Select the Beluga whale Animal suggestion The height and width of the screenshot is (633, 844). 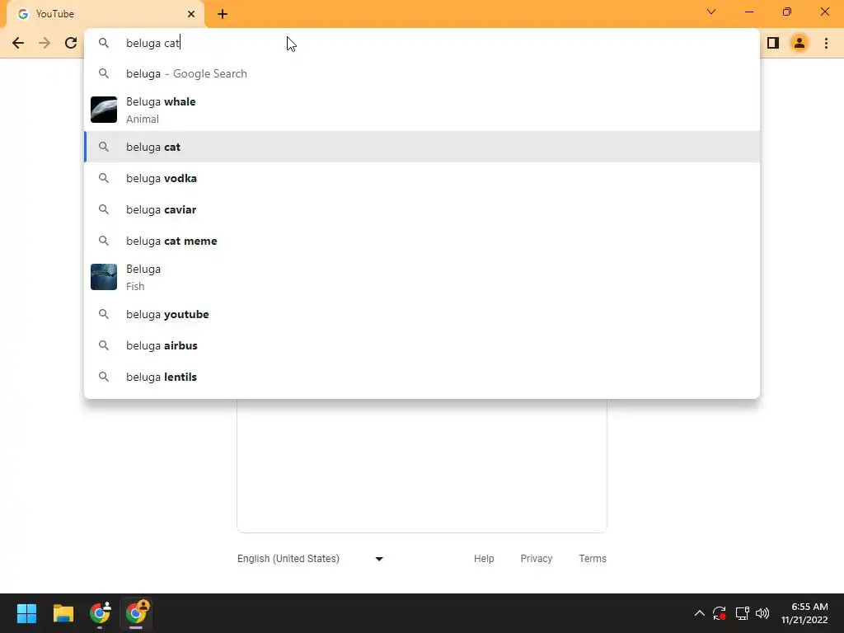tap(422, 110)
